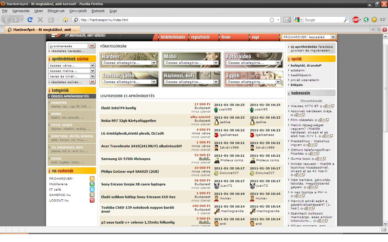388x242 pixels.
Task: Click the beállításaim settings link
Action: tap(301, 75)
